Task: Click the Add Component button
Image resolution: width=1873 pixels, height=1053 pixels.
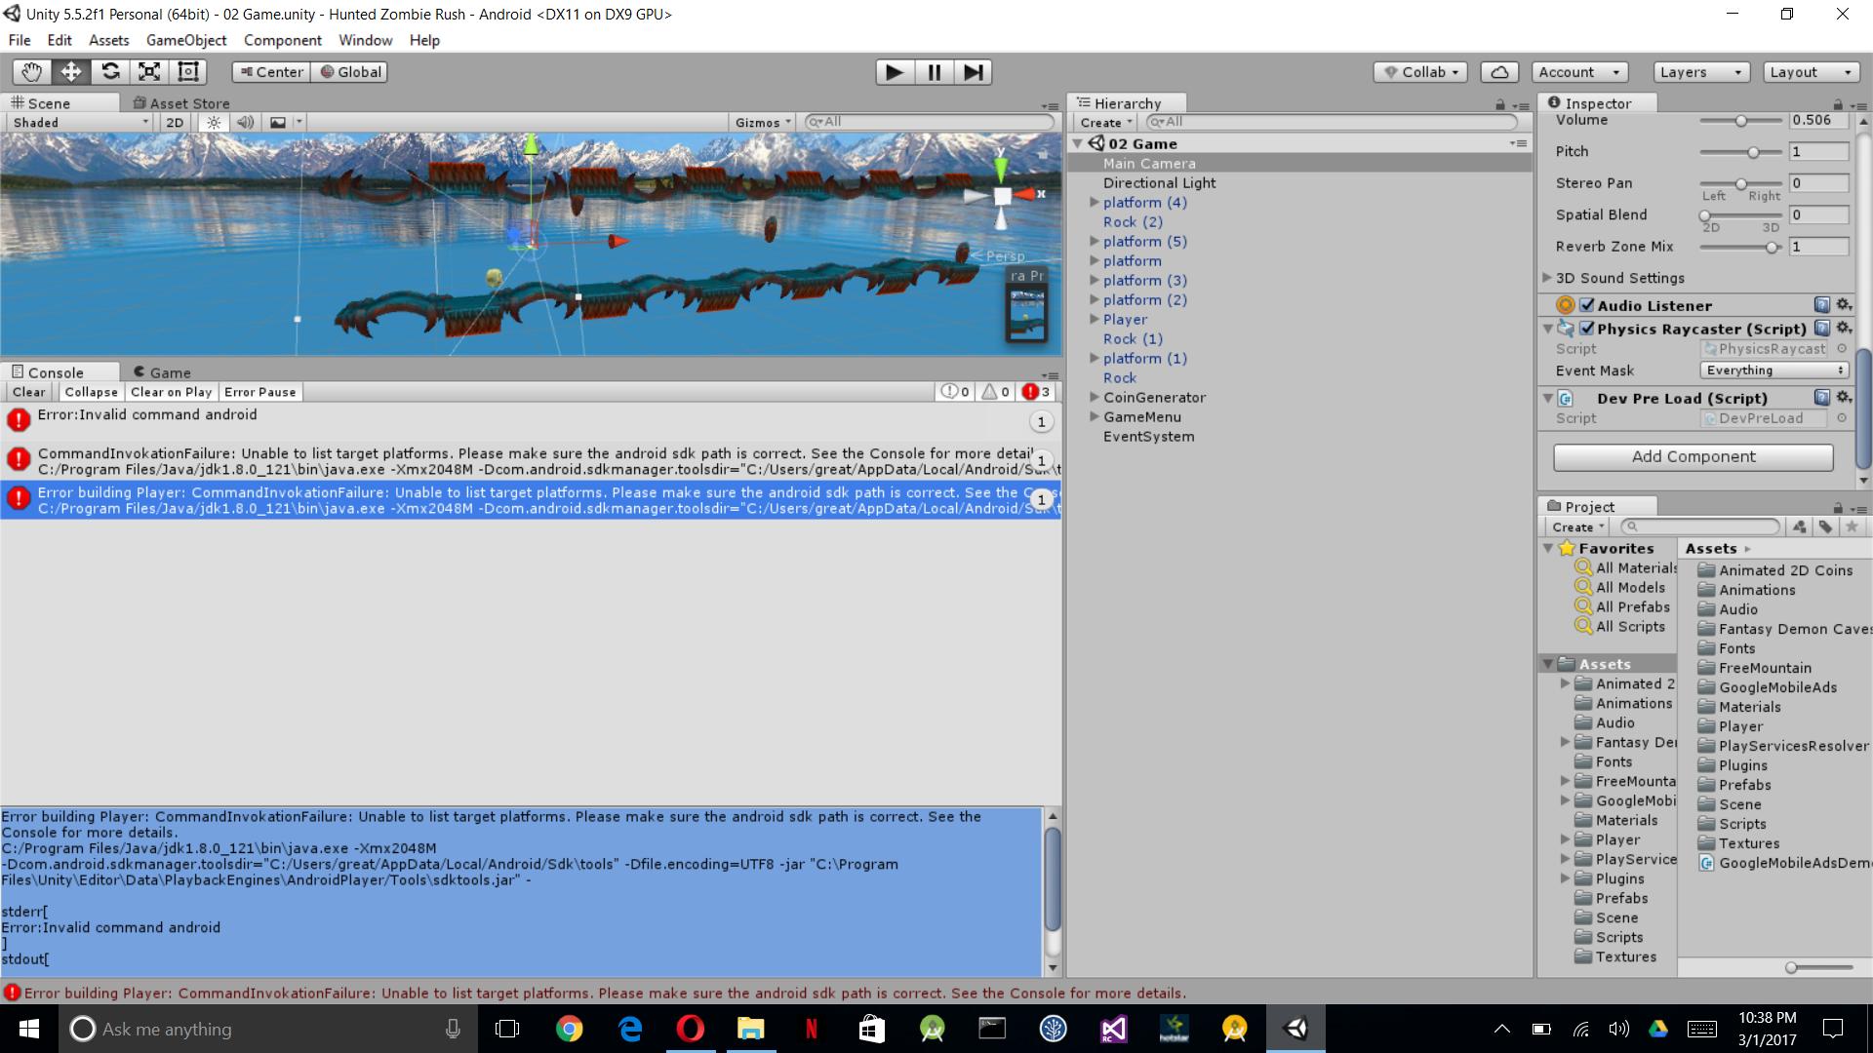Action: pos(1693,456)
